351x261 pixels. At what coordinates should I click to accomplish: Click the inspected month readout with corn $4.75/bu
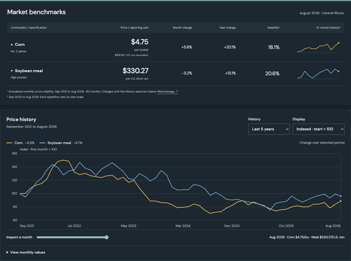point(307,237)
